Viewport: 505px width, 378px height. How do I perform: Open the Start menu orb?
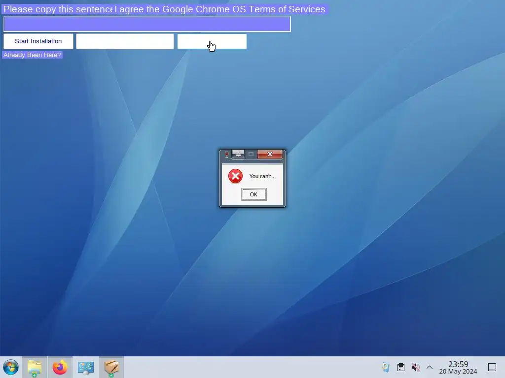tap(11, 367)
